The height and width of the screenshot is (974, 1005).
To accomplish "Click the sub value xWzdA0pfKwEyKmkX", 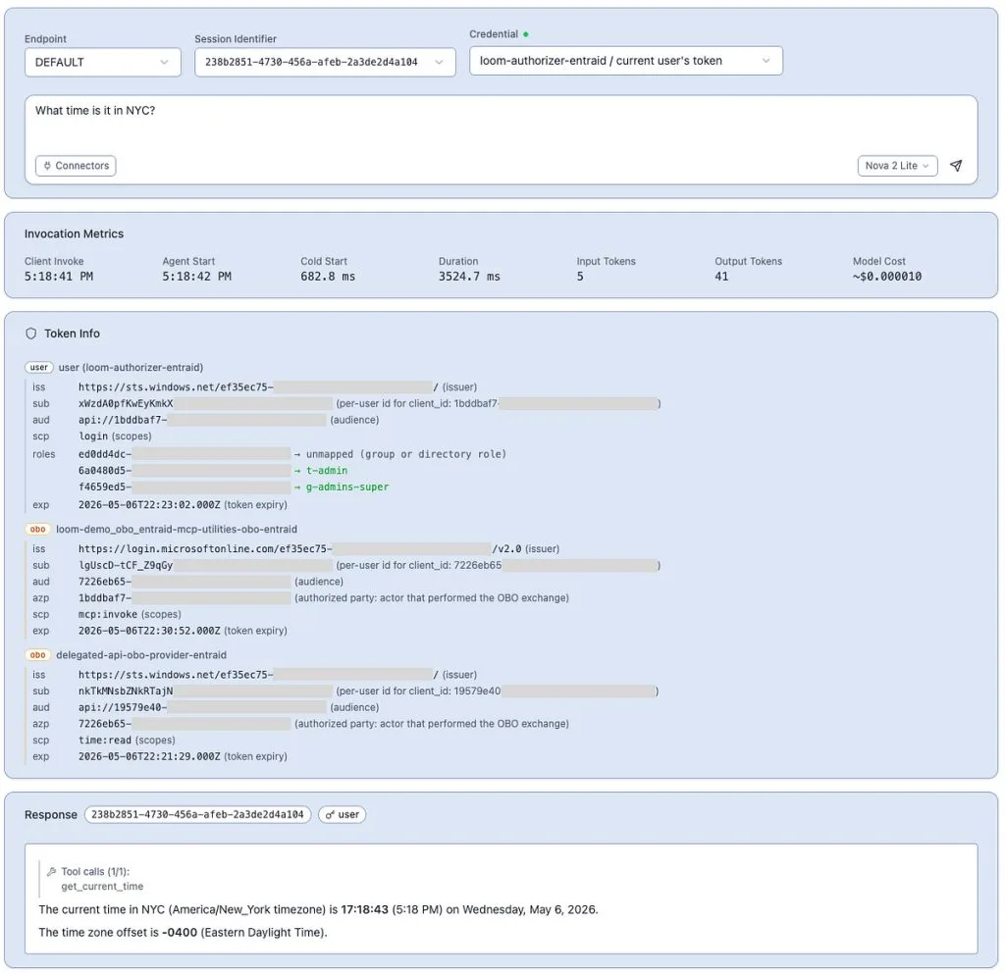I will tap(126, 403).
